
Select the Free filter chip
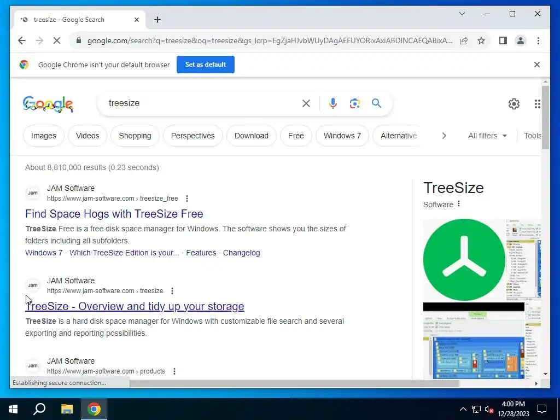click(296, 136)
